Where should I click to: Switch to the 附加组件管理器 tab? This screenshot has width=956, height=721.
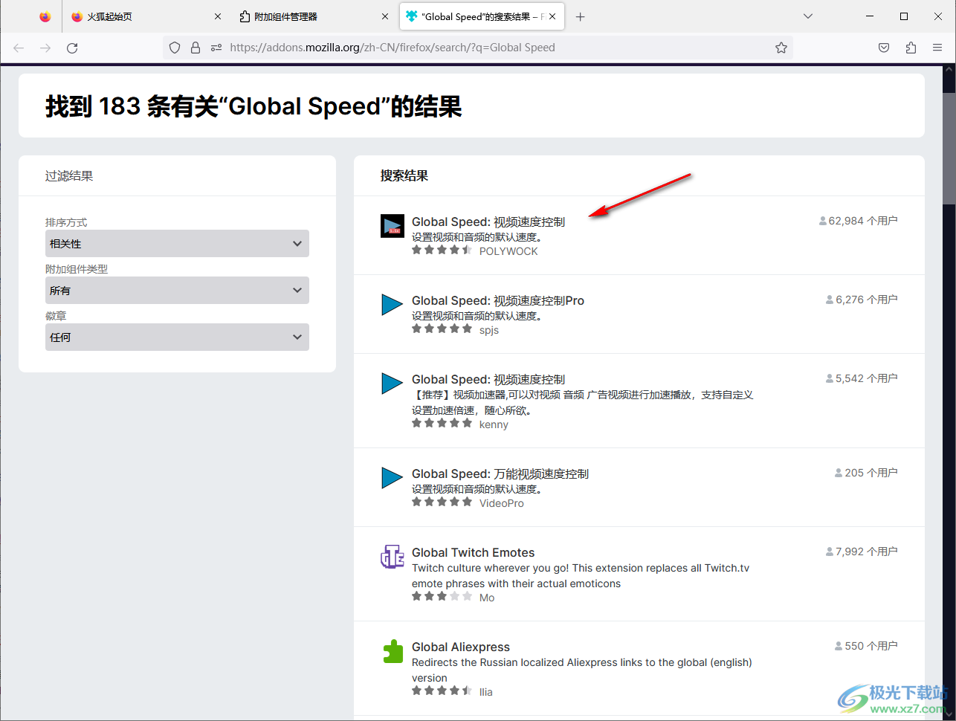[x=313, y=16]
